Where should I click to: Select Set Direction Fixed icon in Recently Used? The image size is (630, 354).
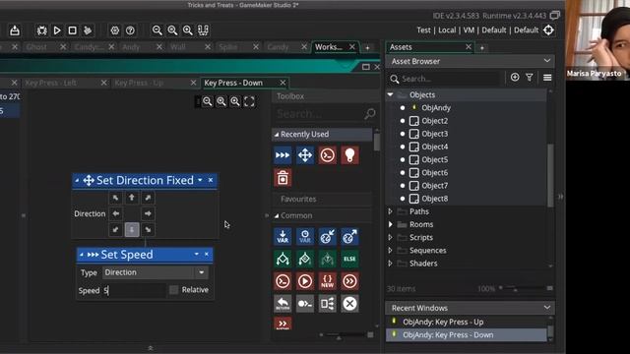tap(305, 155)
